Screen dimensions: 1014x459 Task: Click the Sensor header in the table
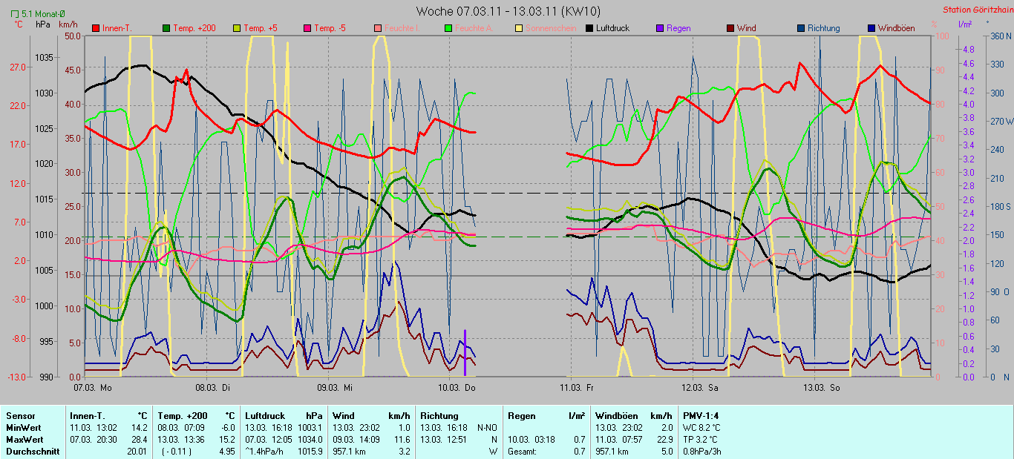[x=20, y=416]
